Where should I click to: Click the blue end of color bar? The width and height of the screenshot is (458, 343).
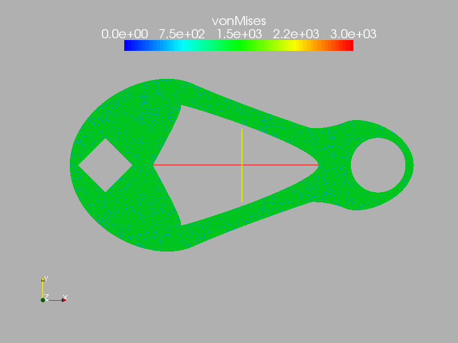[x=128, y=46]
